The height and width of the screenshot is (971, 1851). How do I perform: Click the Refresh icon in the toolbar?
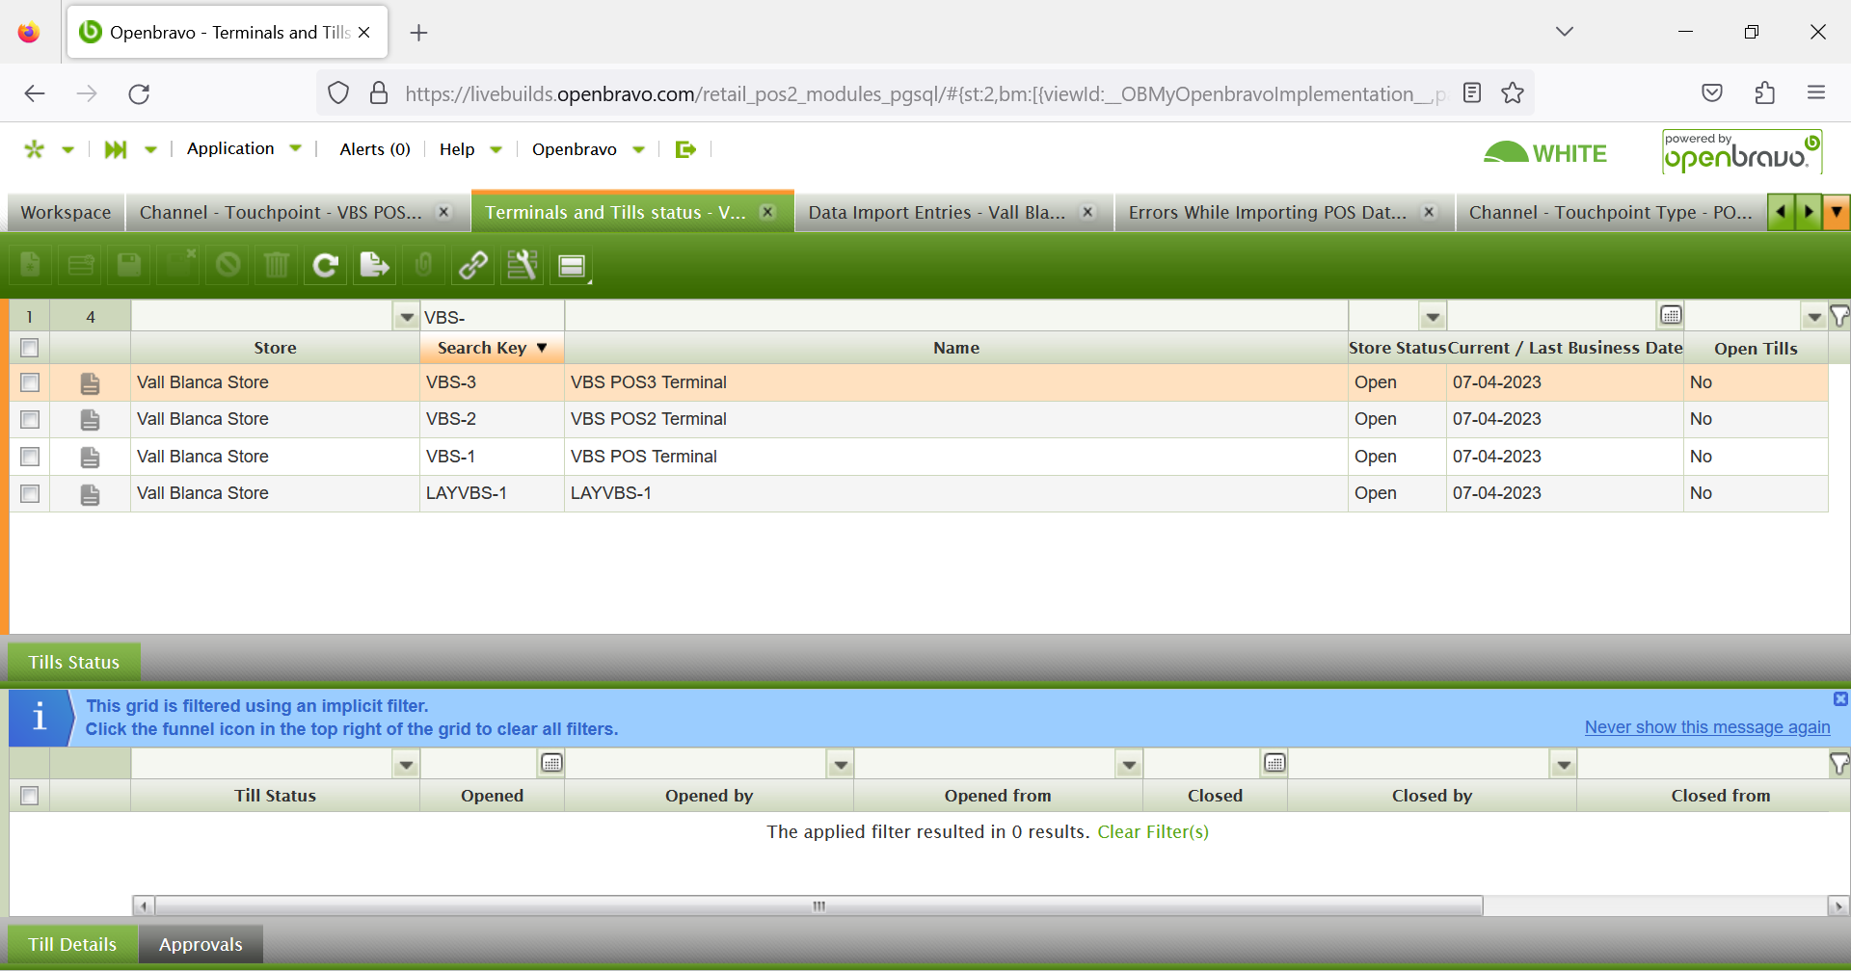326,265
